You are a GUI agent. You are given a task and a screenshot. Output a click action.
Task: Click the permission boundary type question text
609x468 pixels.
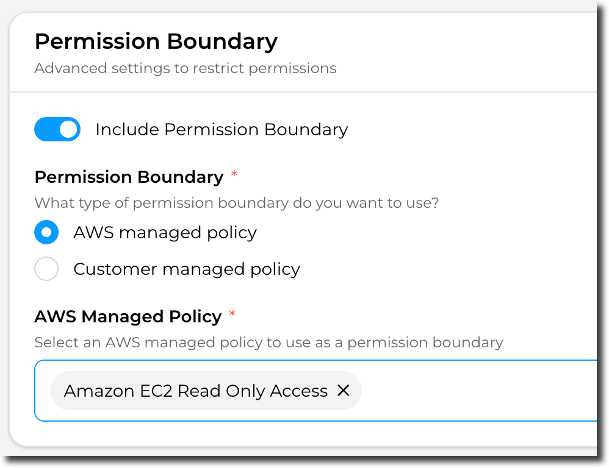pyautogui.click(x=236, y=203)
